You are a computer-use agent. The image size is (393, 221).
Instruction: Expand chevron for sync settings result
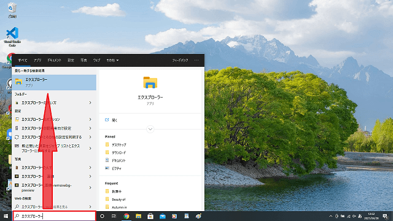coord(90,137)
